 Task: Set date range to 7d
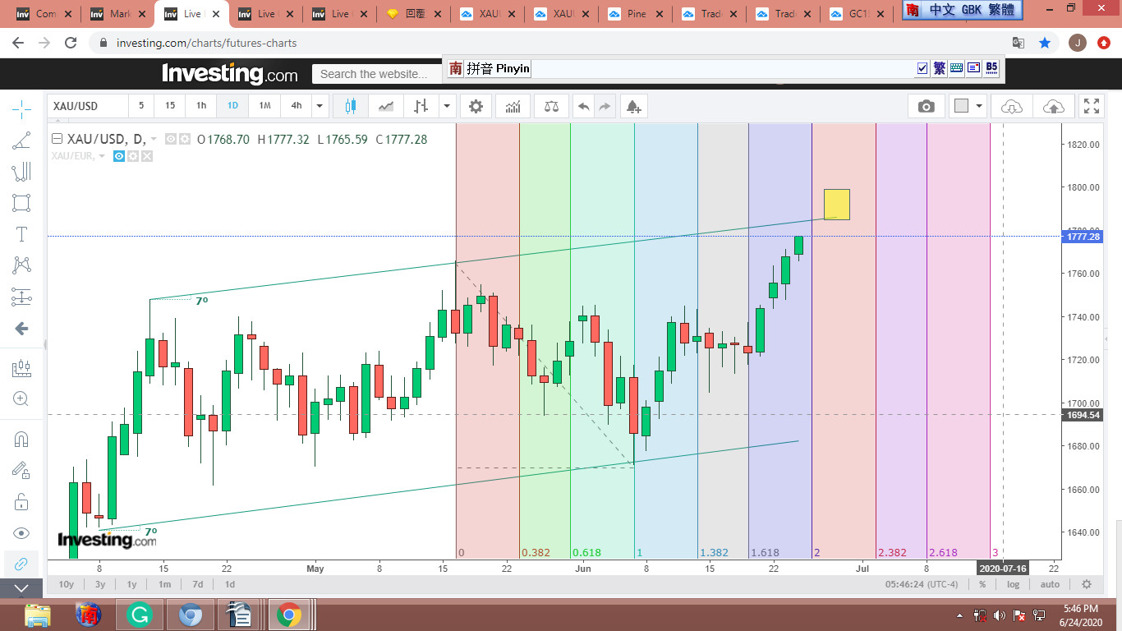coord(197,584)
